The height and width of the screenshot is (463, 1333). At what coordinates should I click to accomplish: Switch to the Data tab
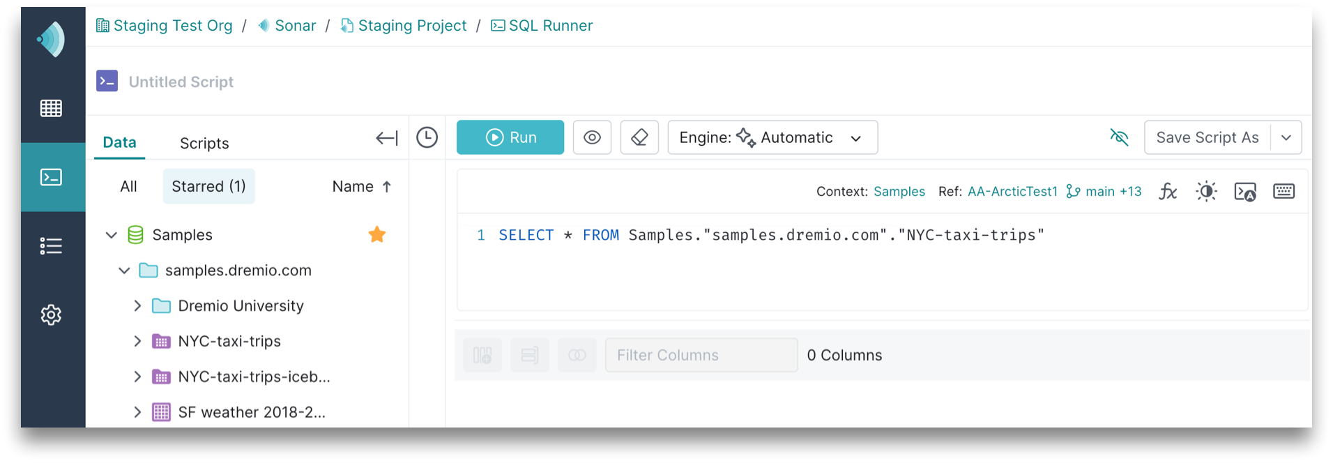pos(119,142)
